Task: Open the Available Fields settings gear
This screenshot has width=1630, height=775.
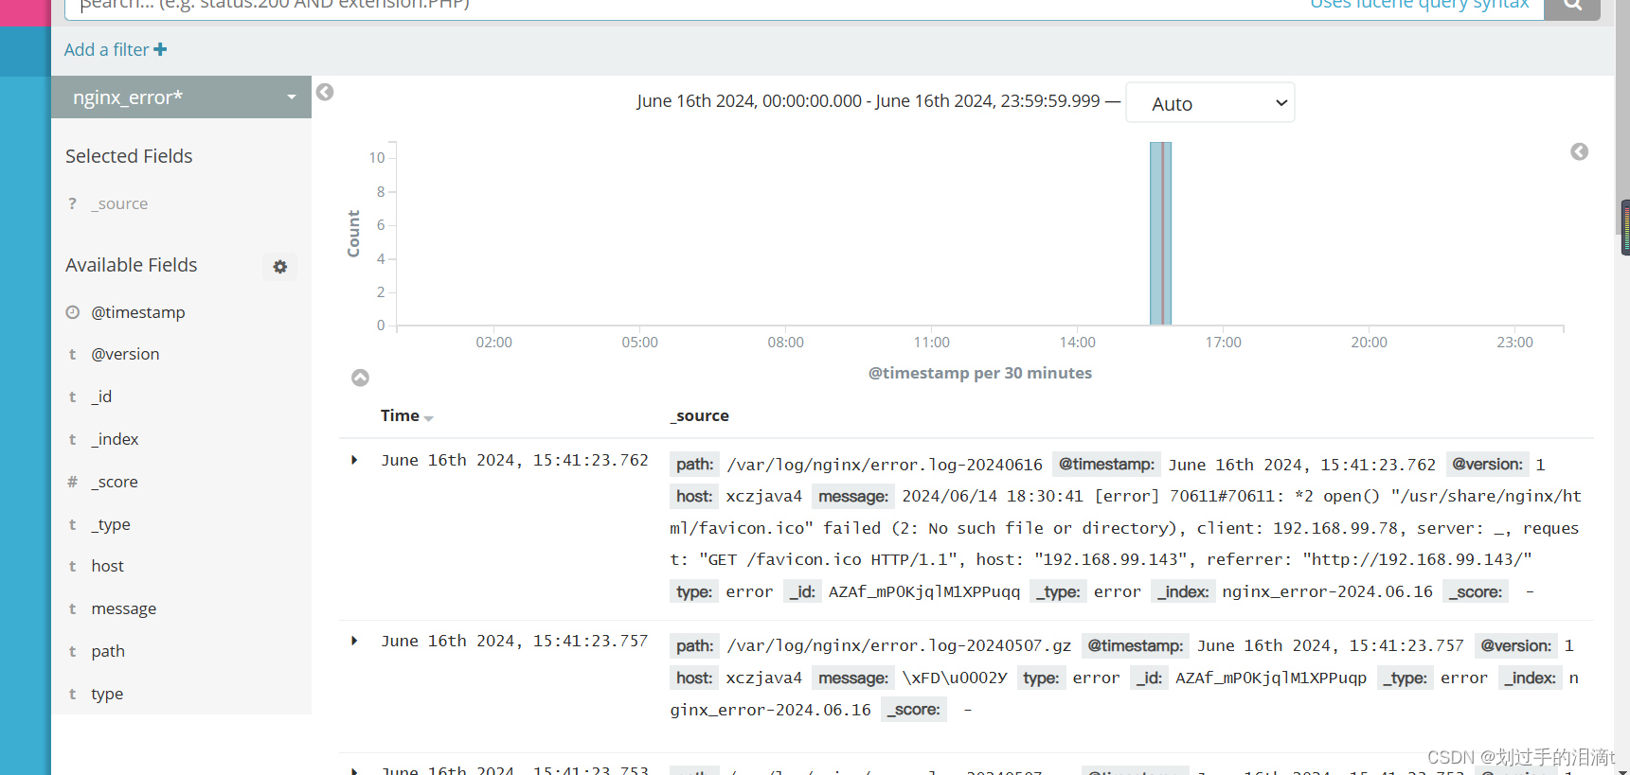Action: pyautogui.click(x=279, y=267)
